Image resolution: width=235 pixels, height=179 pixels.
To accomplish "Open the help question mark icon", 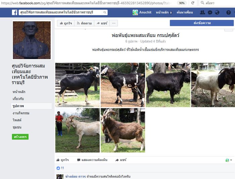I will pyautogui.click(x=228, y=12).
